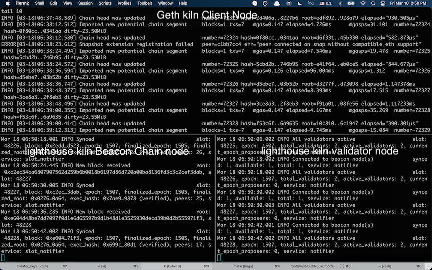Open the battery status menu
Screen dimensions: 432x270
[351, 3]
